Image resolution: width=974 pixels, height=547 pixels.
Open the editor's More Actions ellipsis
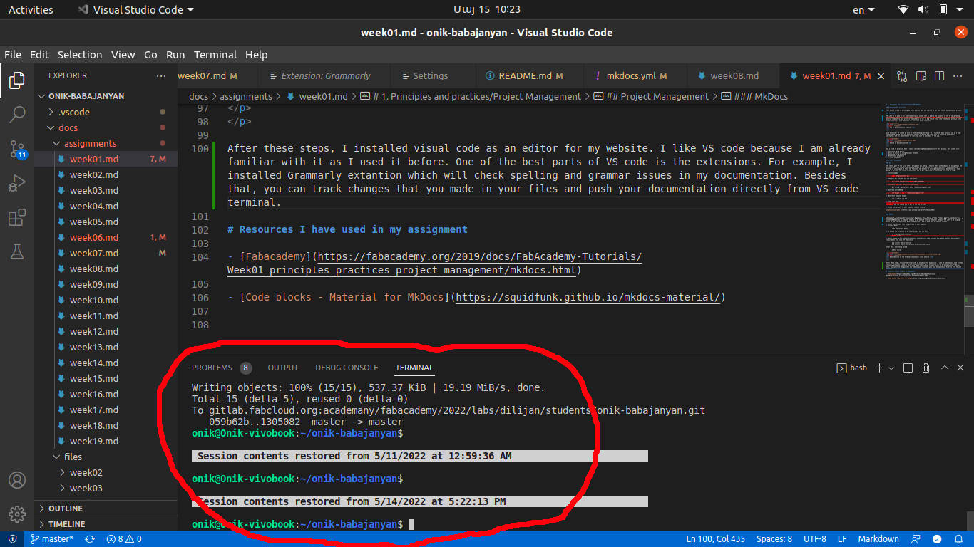tap(958, 76)
